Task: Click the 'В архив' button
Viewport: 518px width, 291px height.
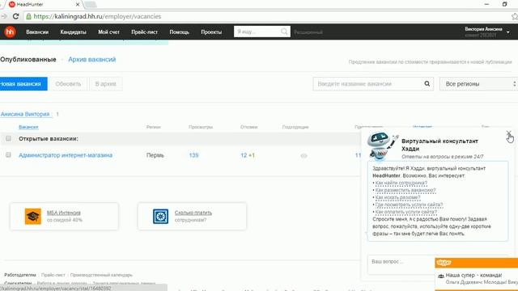Action: pos(106,84)
